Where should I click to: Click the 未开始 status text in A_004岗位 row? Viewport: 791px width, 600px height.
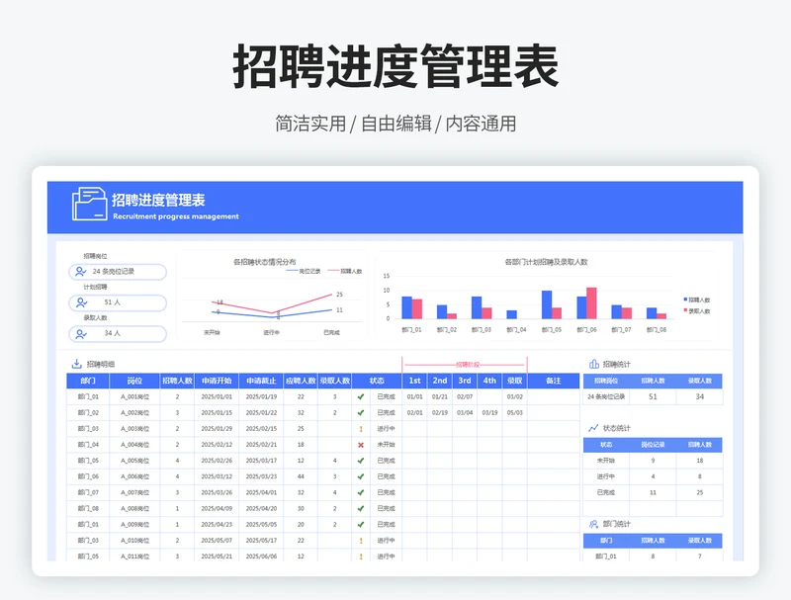tap(386, 445)
